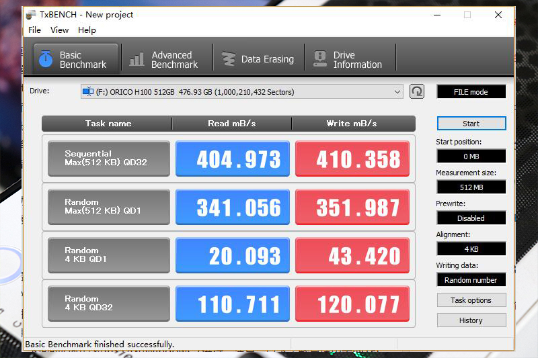This screenshot has height=358, width=538.
Task: Minimize the TxBENCH window
Action: [x=437, y=15]
